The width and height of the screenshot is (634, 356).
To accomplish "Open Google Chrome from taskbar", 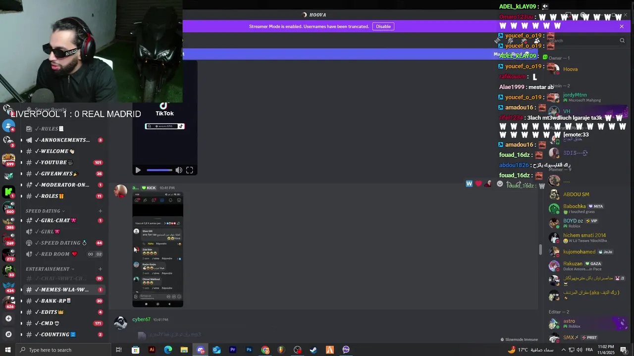I will [x=265, y=350].
